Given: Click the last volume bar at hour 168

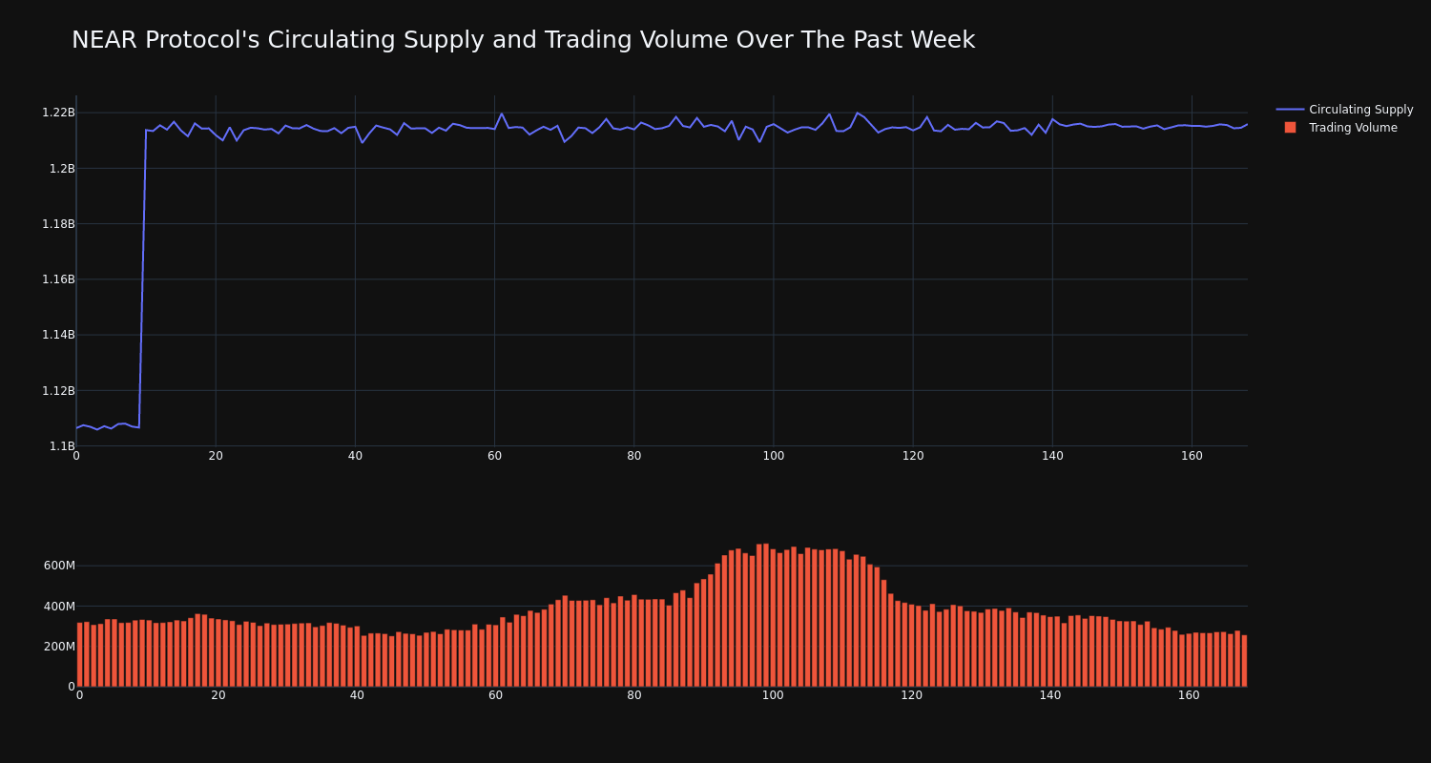Looking at the screenshot, I should tap(1244, 661).
